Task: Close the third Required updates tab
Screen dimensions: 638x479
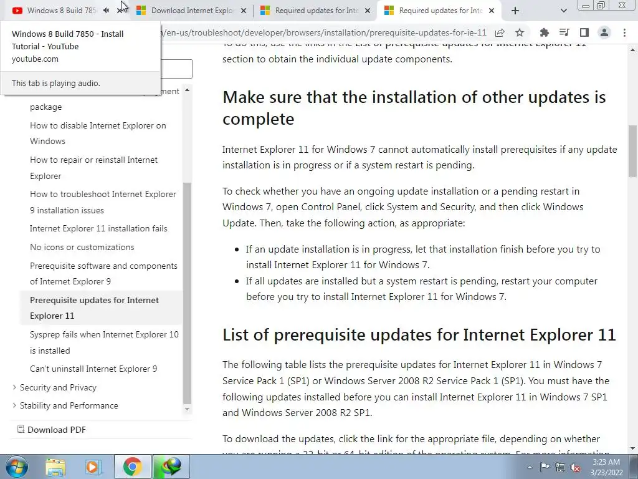Action: (x=368, y=11)
